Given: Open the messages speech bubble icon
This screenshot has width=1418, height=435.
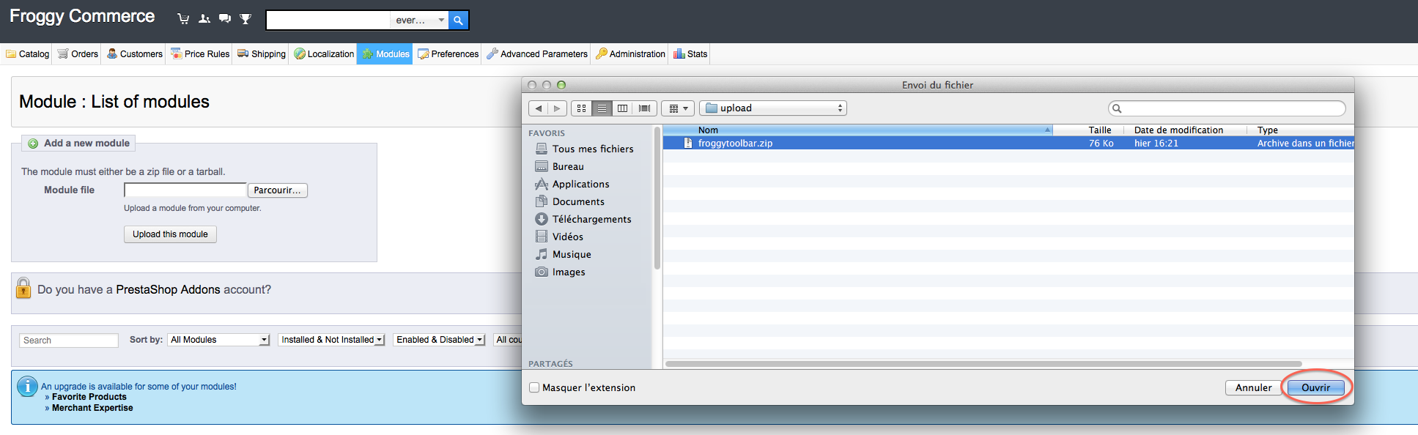Looking at the screenshot, I should [x=225, y=19].
